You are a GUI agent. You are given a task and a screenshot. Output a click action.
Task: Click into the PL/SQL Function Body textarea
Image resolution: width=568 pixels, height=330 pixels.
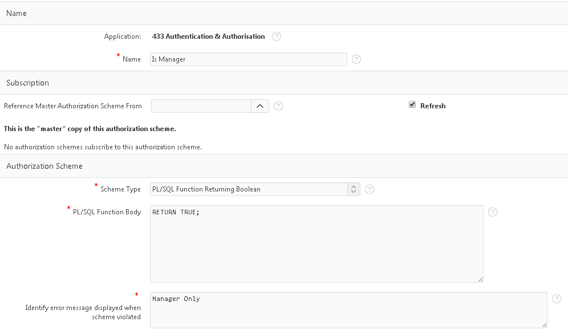pos(317,244)
